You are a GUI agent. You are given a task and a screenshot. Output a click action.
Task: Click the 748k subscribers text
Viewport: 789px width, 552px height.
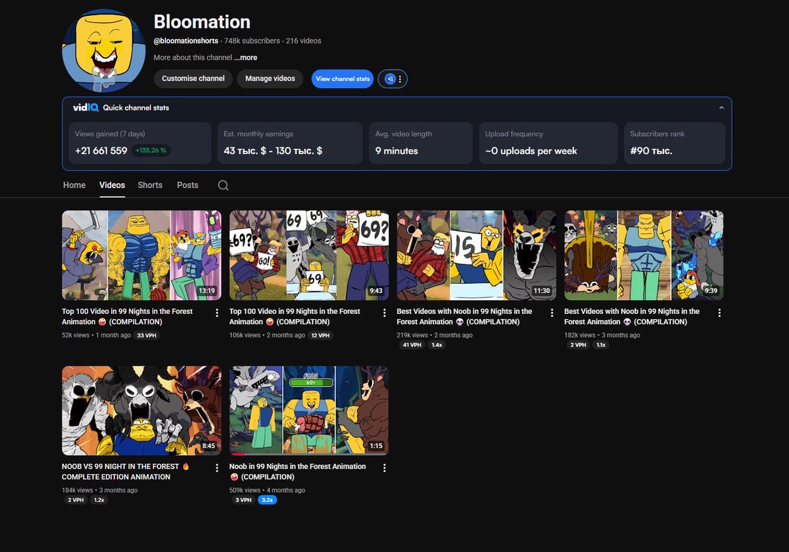[252, 41]
